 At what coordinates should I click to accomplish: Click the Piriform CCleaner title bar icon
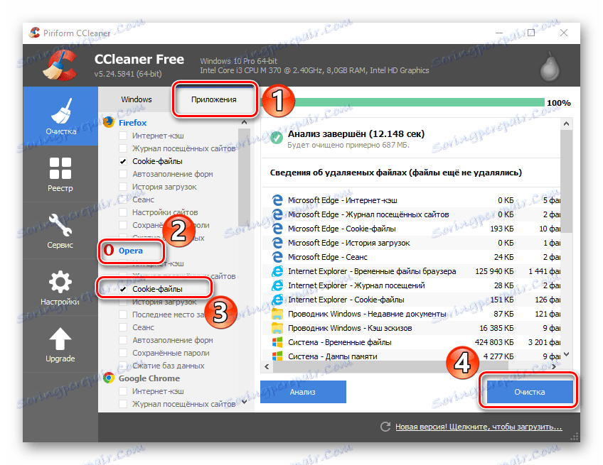pos(35,33)
